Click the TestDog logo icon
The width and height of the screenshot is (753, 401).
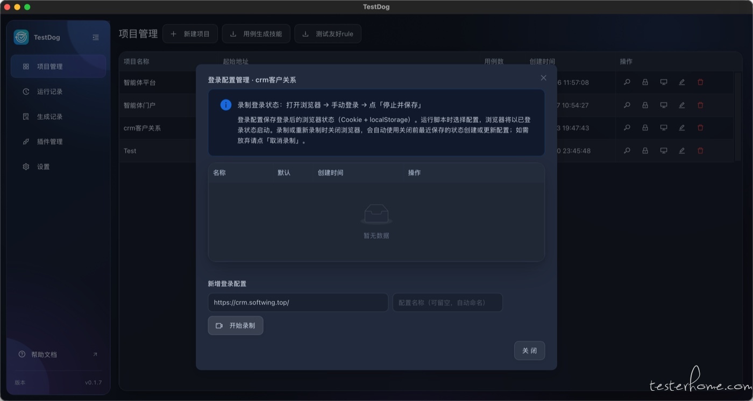pos(21,37)
